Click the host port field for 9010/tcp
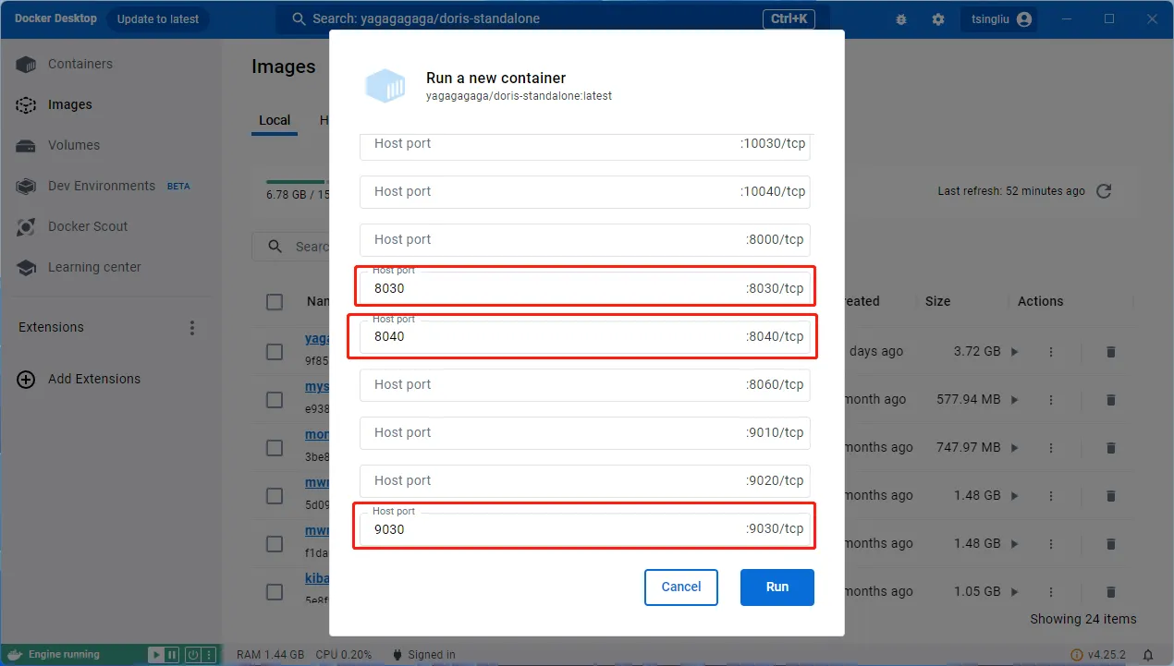The image size is (1174, 666). [x=584, y=433]
